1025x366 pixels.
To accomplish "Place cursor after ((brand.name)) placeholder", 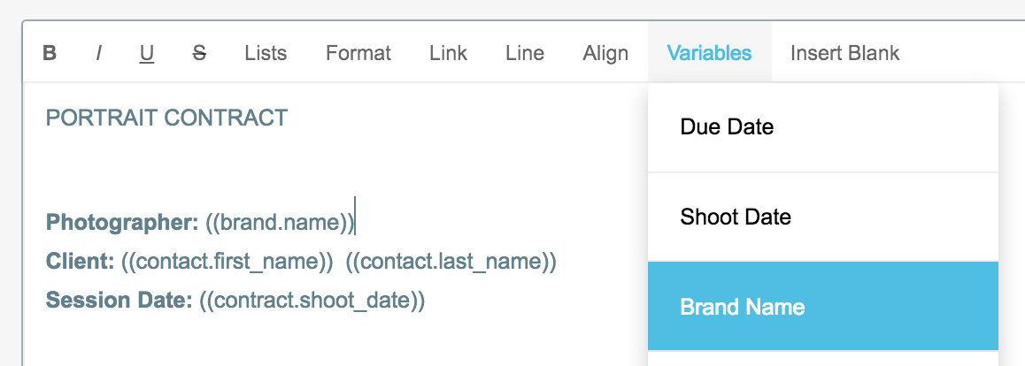I will click(x=354, y=223).
